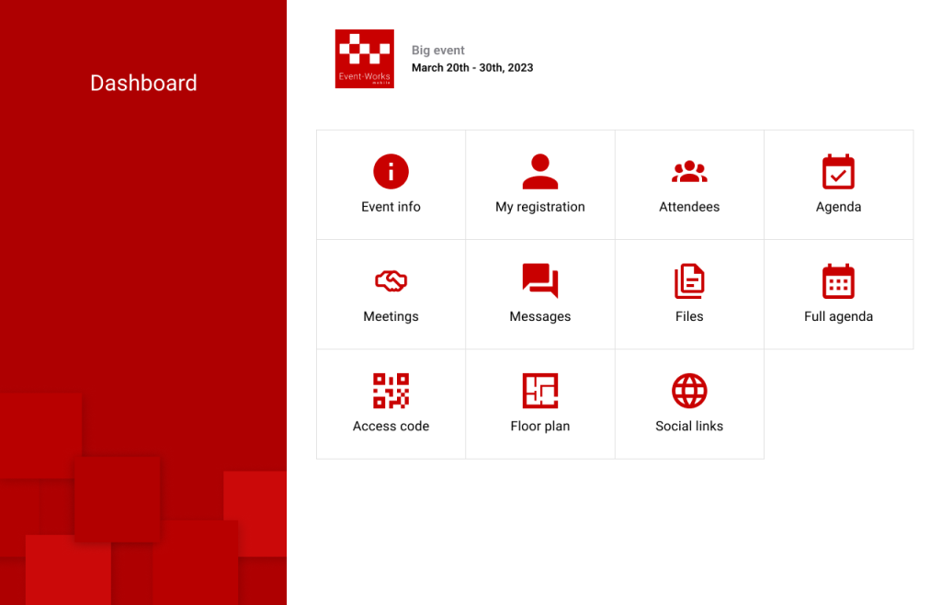
Task: Open the Event info icon
Action: click(x=391, y=172)
